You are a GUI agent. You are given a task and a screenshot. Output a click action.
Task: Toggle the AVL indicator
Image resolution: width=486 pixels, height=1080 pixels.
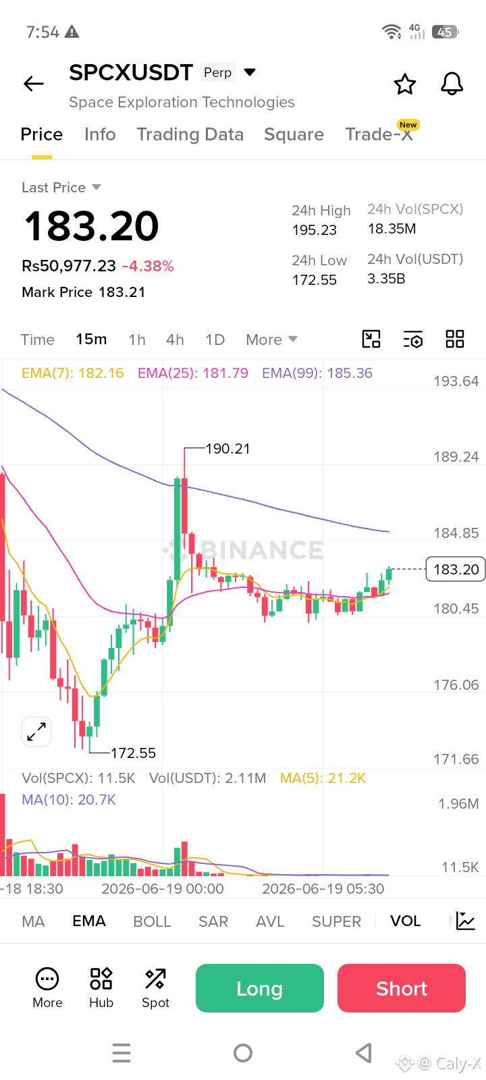270,921
